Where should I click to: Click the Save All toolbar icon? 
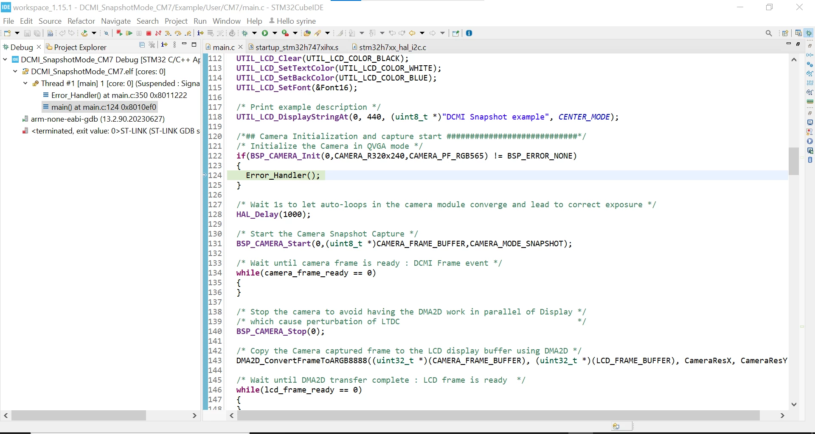37,33
